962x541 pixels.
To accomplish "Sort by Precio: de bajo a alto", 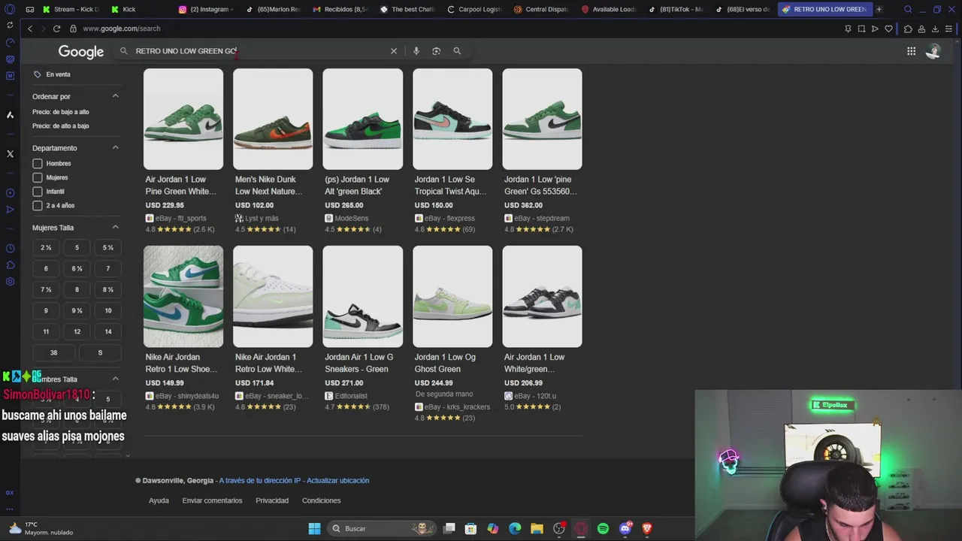I will 60,112.
